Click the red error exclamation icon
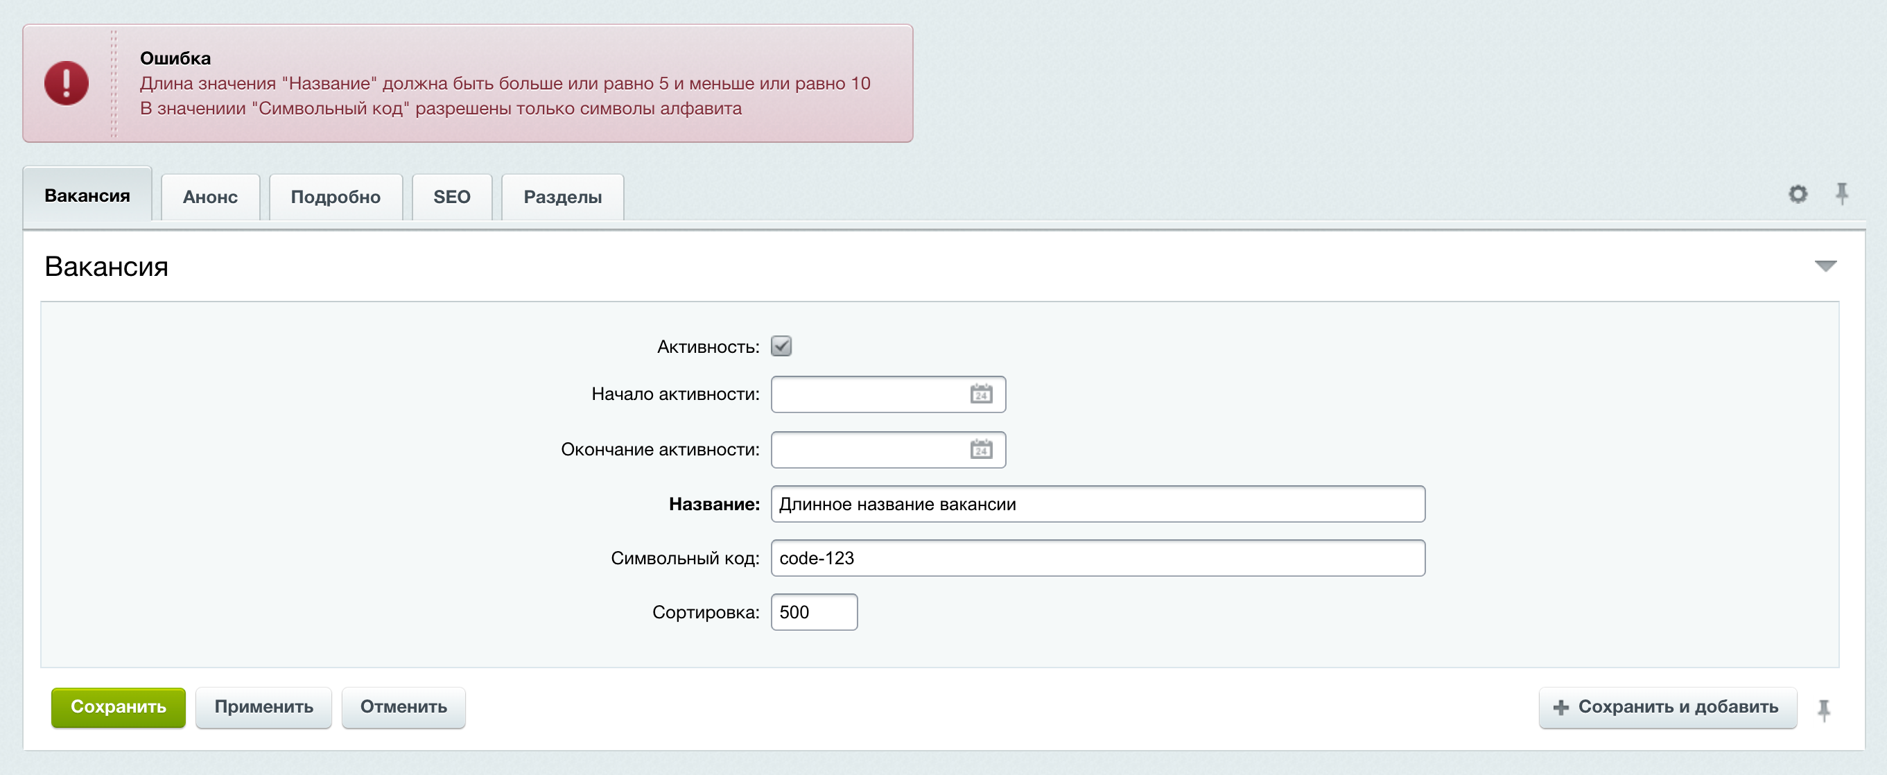Image resolution: width=1887 pixels, height=775 pixels. pos(66,82)
